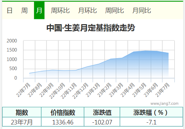Switch to the 日 (daily) tab

[x=9, y=11]
